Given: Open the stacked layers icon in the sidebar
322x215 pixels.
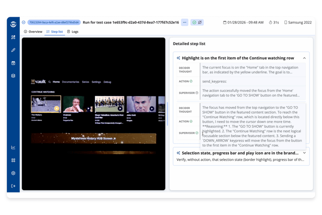Looking at the screenshot, I should click(x=13, y=76).
